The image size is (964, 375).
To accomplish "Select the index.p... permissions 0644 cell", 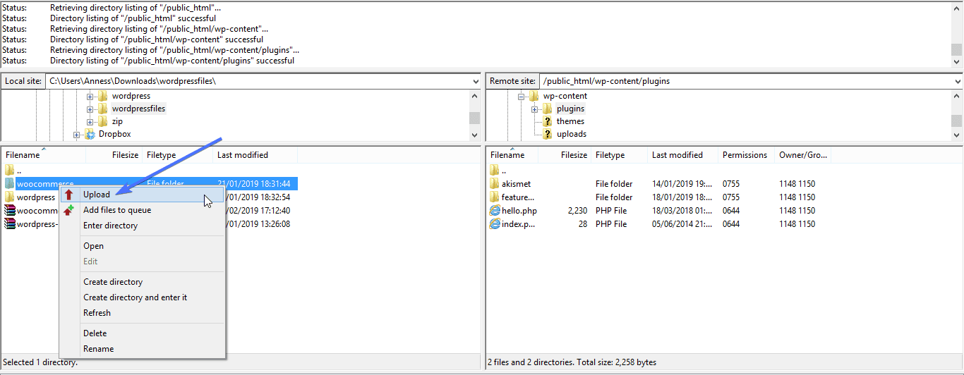I will coord(731,224).
